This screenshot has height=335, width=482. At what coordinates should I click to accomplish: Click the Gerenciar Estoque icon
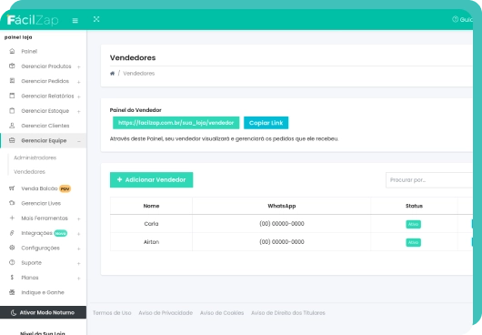(x=12, y=110)
